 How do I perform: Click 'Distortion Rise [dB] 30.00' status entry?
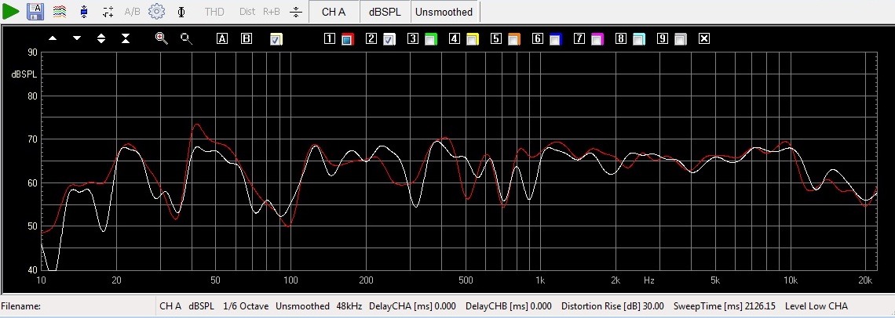[613, 306]
